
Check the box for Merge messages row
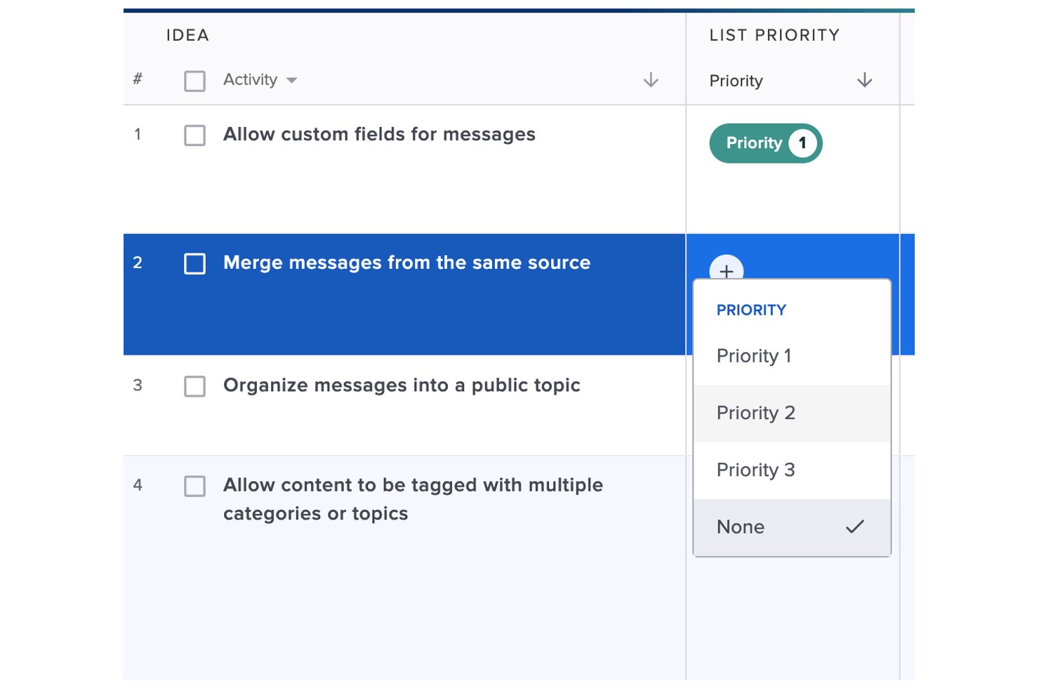point(194,263)
